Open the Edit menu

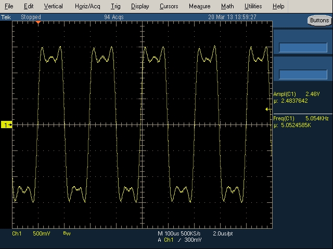[29, 6]
